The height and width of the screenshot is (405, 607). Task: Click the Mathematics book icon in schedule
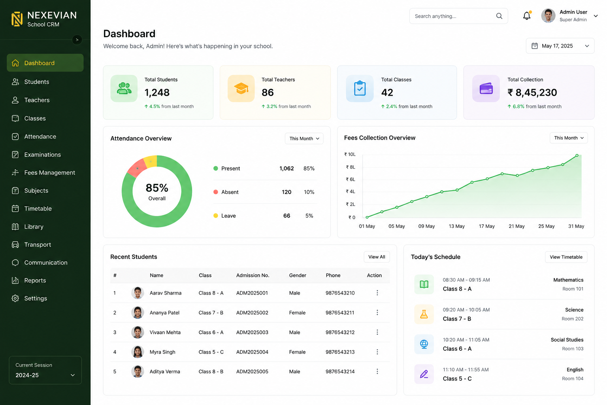coord(424,284)
